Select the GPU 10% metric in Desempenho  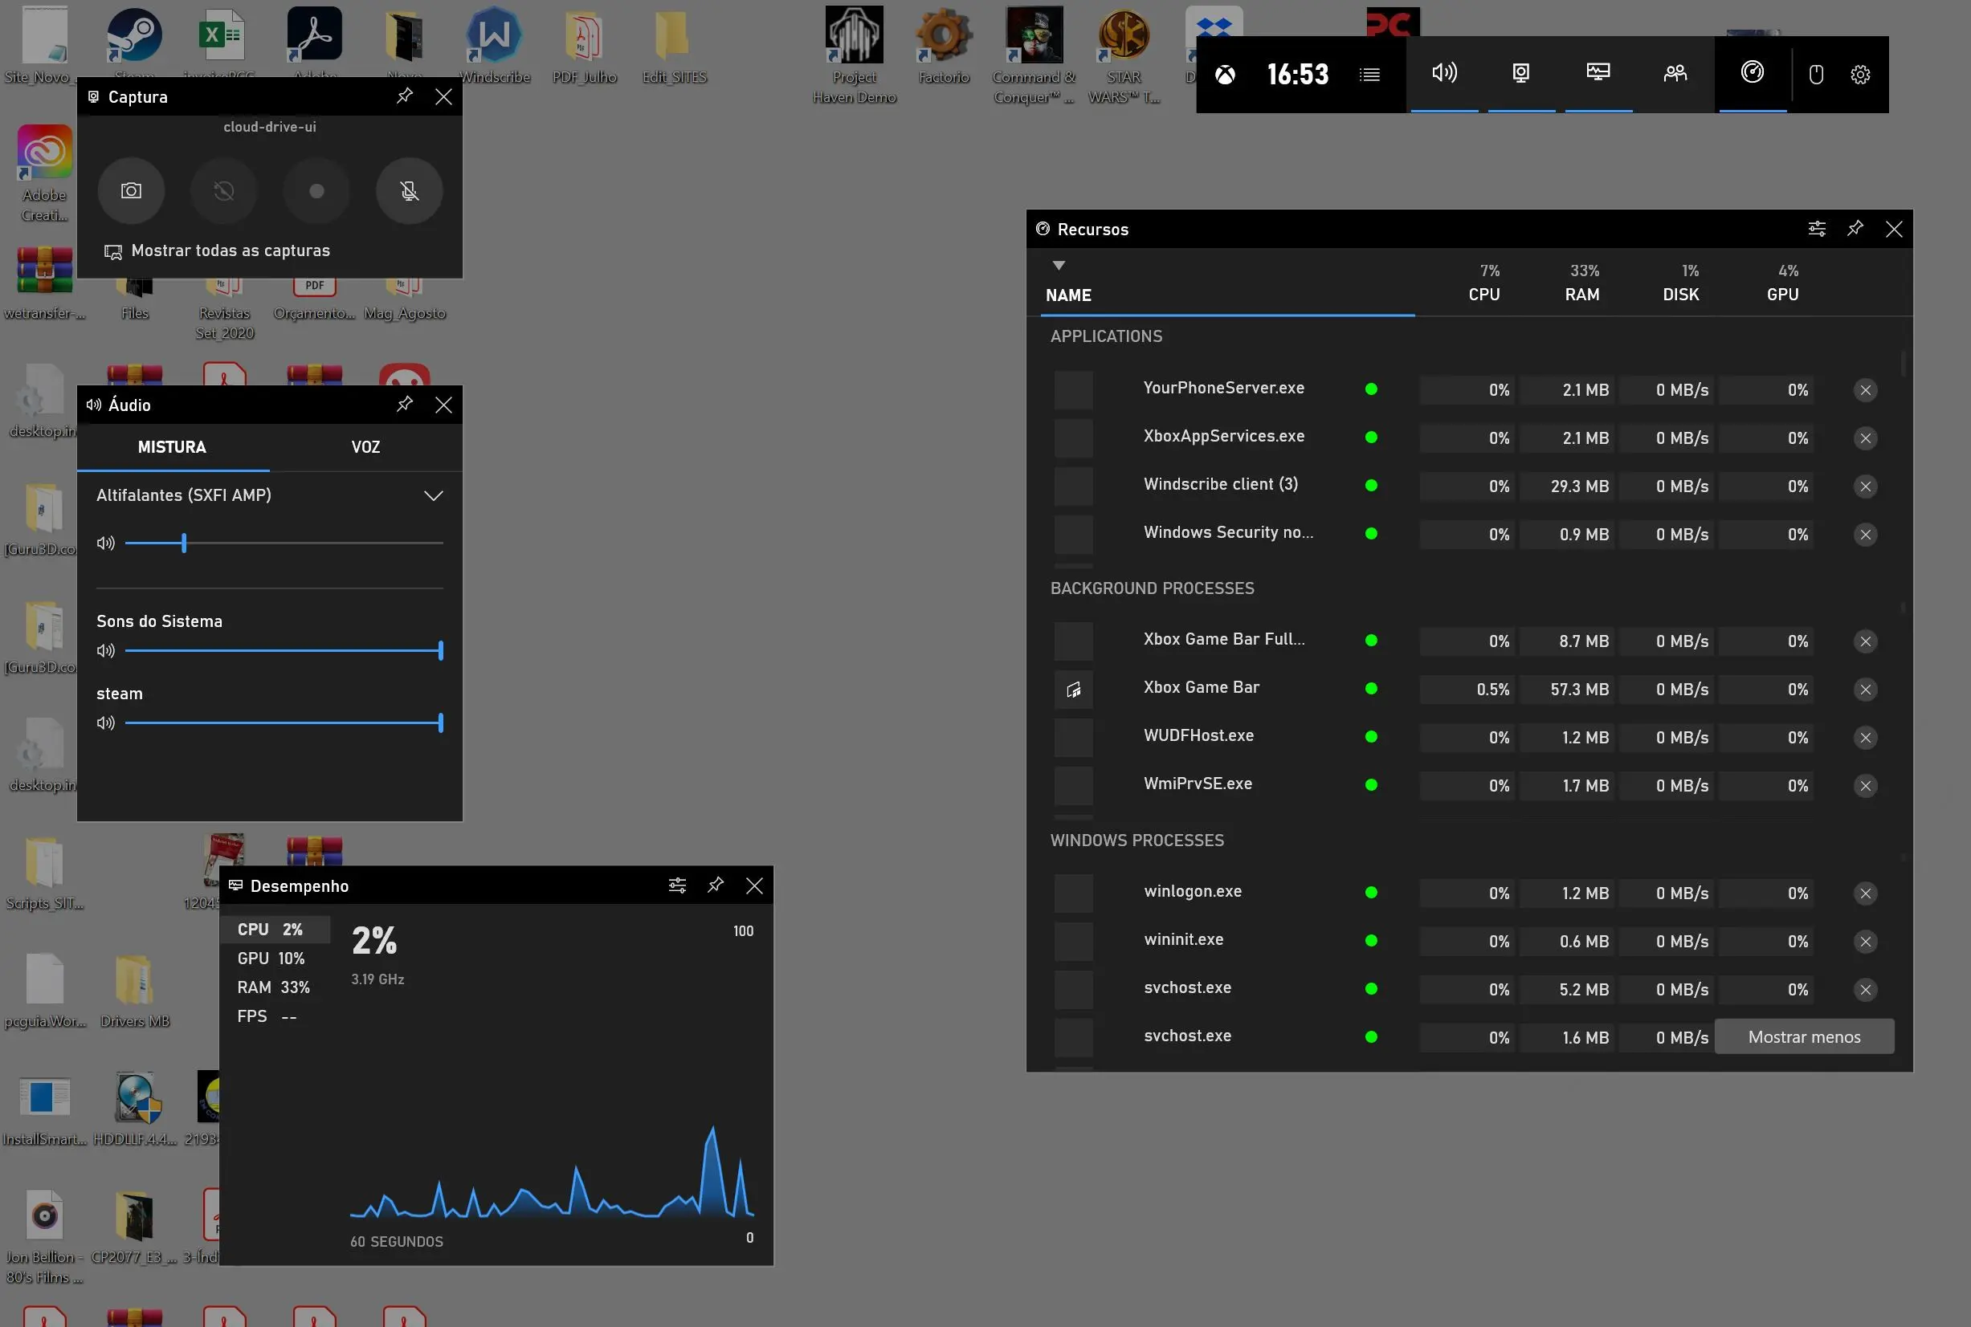[x=276, y=958]
